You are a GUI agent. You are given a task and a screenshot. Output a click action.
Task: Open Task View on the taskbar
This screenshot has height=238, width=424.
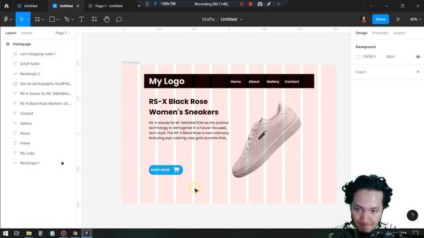tap(17, 233)
